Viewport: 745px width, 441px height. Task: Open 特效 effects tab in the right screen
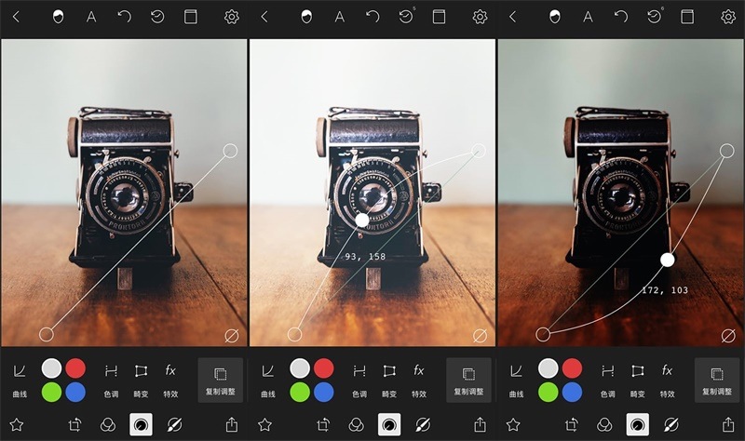(x=667, y=380)
